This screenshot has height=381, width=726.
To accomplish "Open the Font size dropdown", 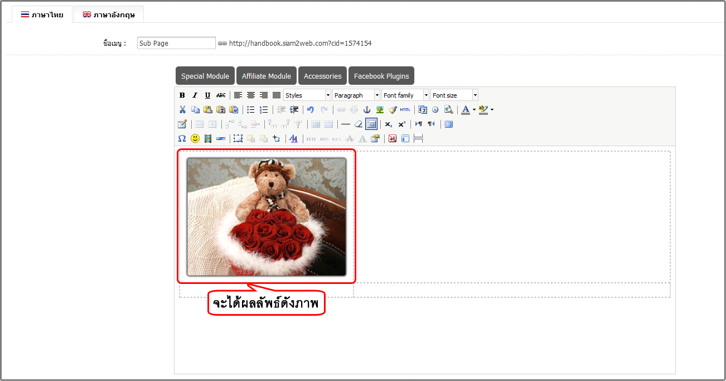I will click(x=454, y=95).
